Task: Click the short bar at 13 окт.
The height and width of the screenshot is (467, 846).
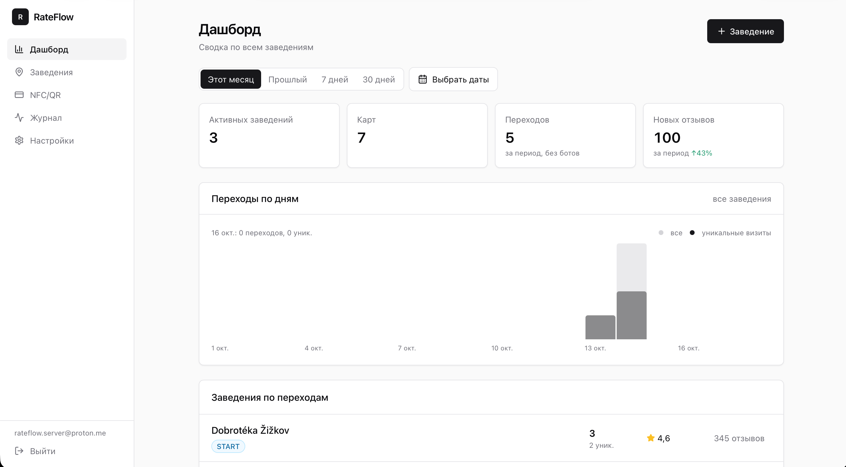Action: tap(600, 327)
